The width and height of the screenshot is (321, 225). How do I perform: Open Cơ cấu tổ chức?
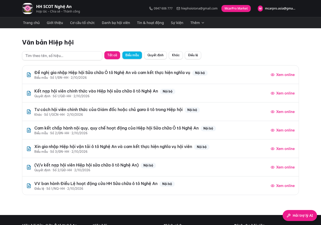click(82, 23)
